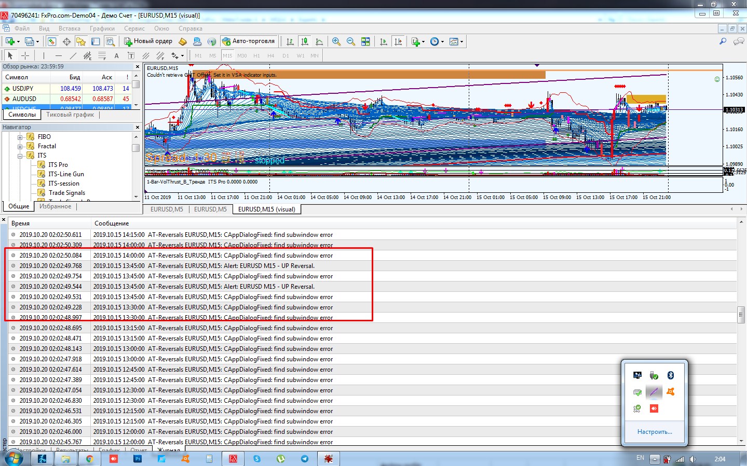Open the Сервис menu
The height and width of the screenshot is (466, 747).
[x=134, y=29]
